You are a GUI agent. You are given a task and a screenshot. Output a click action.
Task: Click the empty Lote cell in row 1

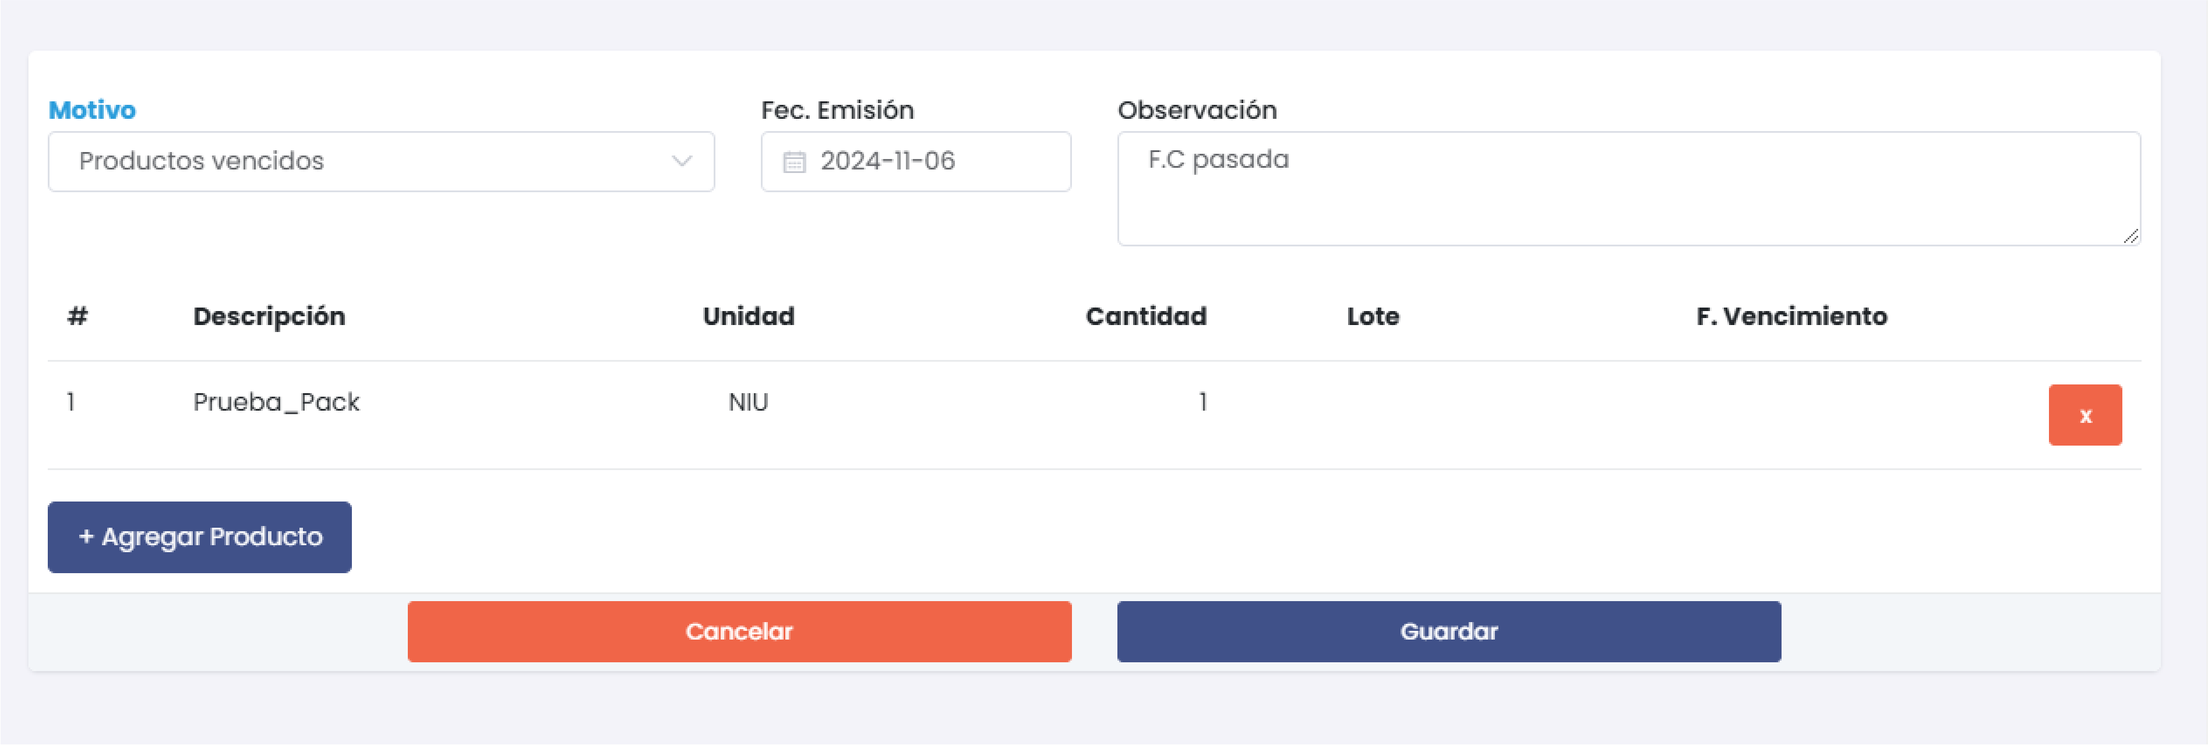tap(1373, 401)
